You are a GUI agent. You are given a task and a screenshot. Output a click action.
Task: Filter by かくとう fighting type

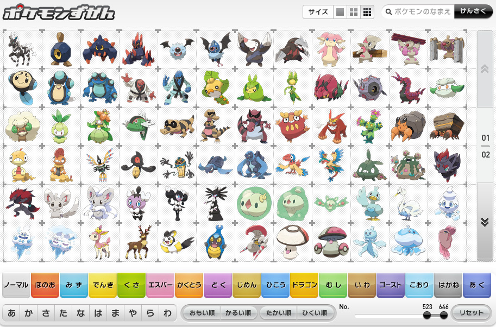tap(189, 285)
